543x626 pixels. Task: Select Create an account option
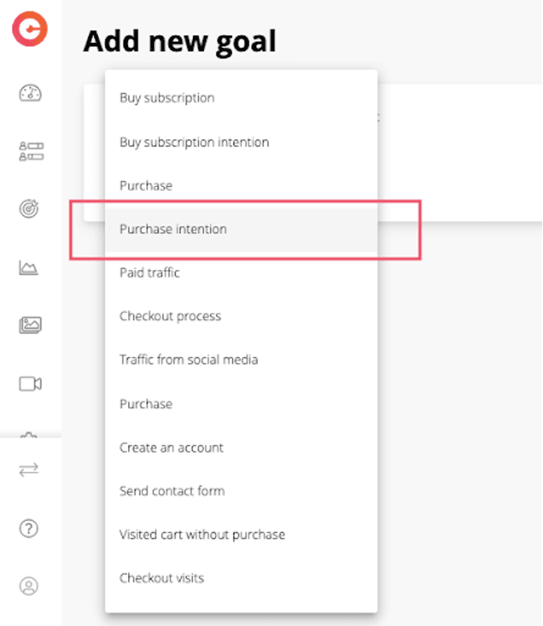pyautogui.click(x=241, y=448)
